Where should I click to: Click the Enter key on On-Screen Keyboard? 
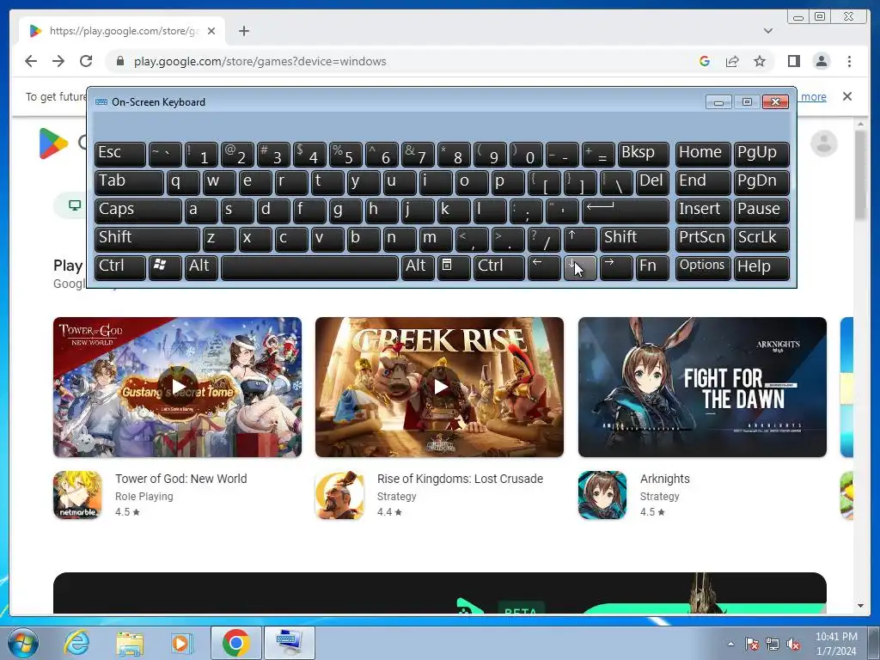(x=626, y=211)
